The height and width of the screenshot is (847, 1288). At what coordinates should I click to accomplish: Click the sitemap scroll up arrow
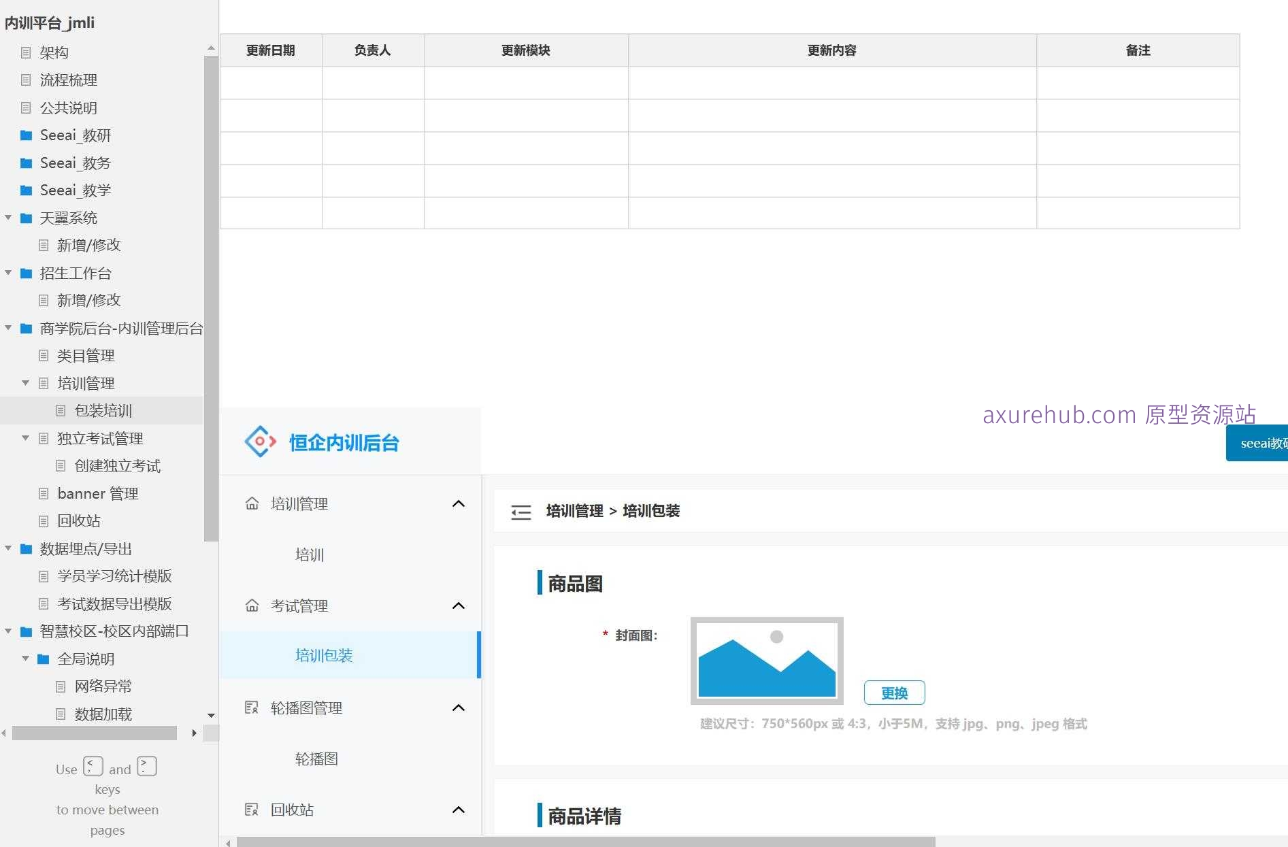[211, 48]
